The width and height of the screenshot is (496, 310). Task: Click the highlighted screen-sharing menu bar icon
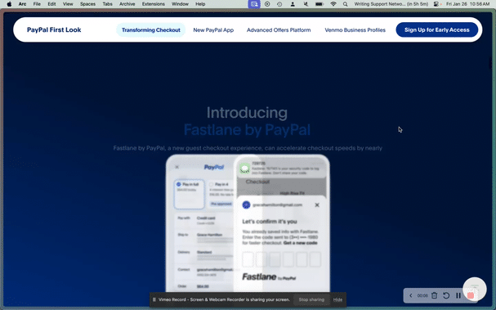click(254, 4)
